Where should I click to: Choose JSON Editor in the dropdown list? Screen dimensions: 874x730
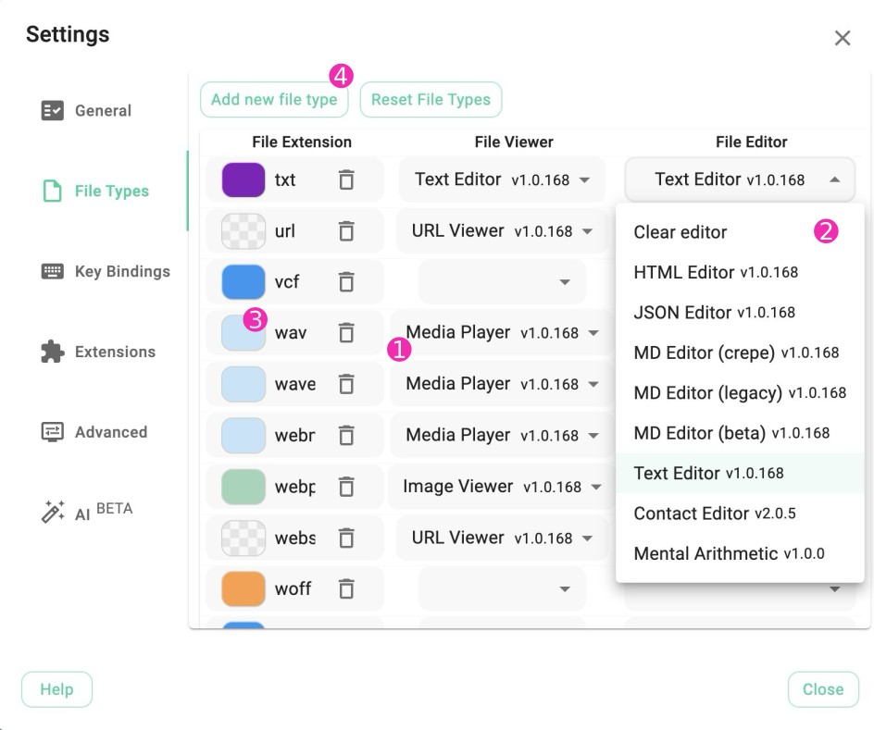(x=714, y=313)
